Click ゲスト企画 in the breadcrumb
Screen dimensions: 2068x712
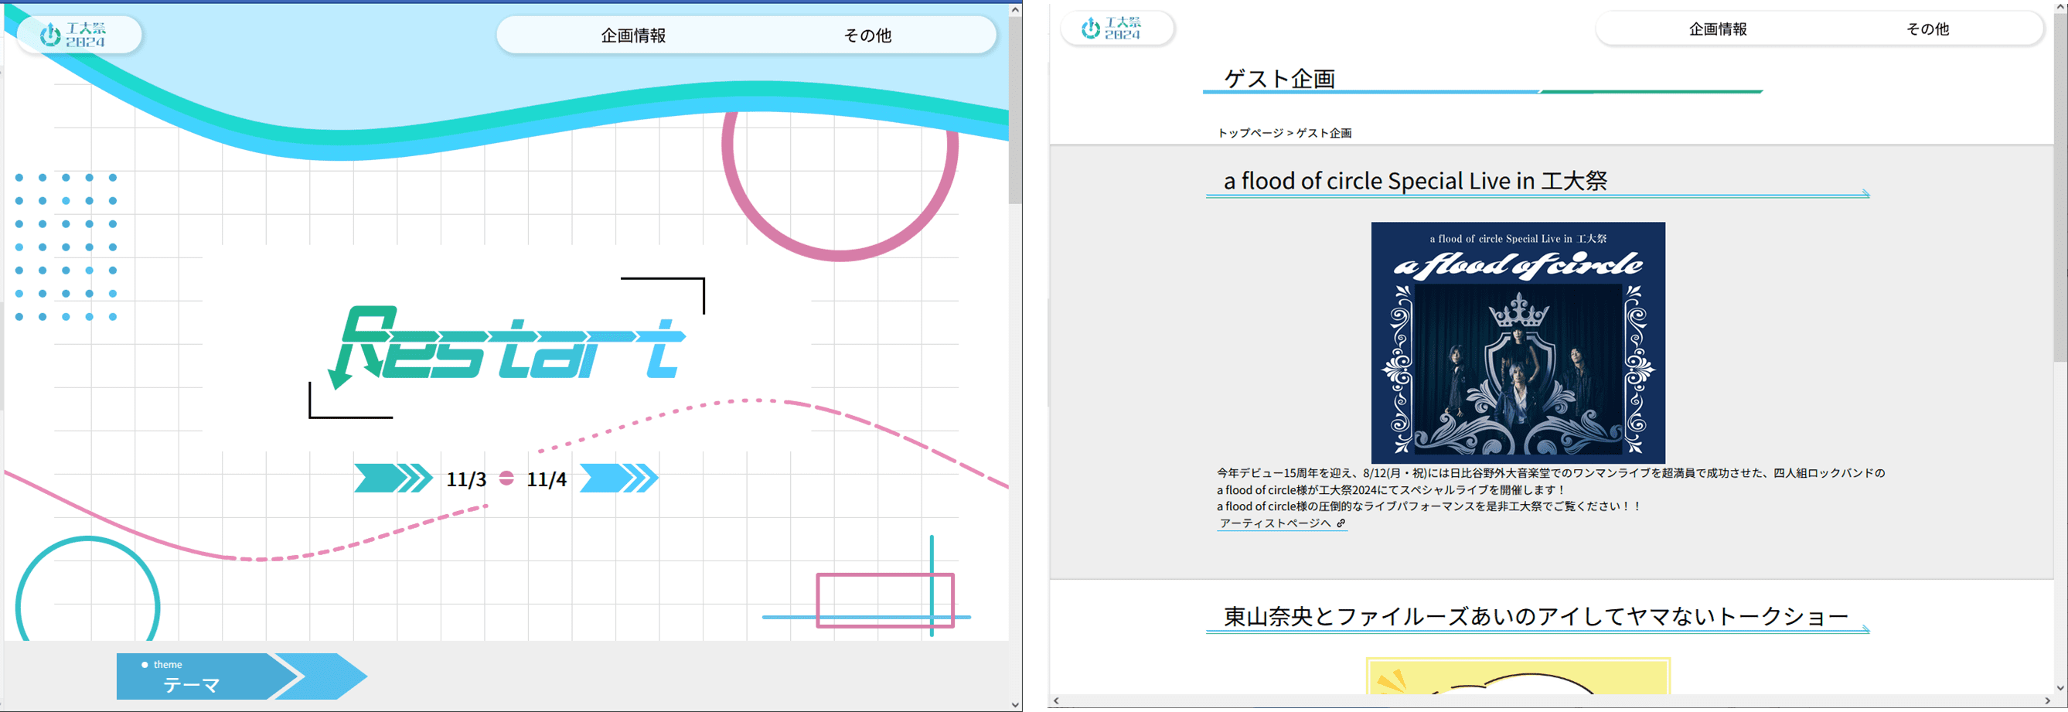coord(1324,133)
